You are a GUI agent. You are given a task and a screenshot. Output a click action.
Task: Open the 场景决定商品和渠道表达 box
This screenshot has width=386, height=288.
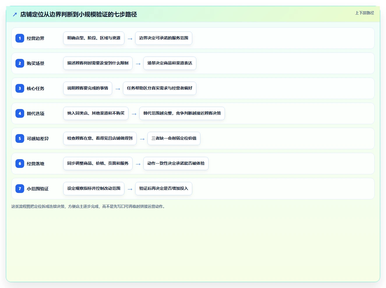tap(170, 63)
